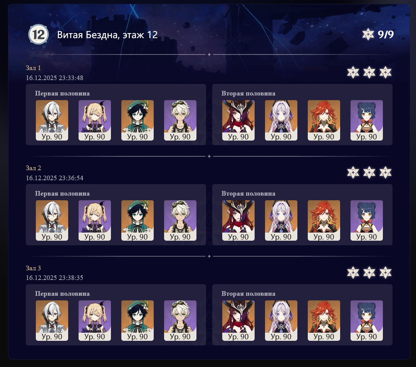The height and width of the screenshot is (367, 416).
Task: Click the Зал 2 chamber label
Action: [x=33, y=168]
